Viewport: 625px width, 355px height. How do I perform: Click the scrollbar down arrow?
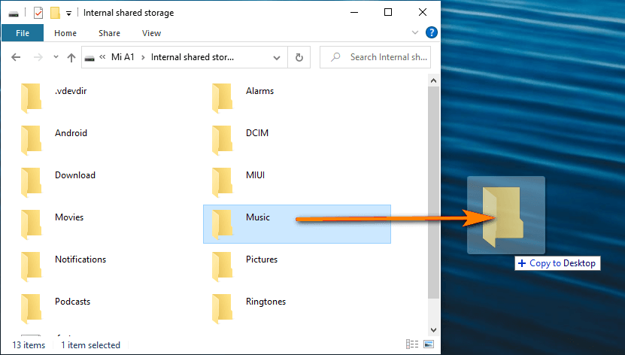[x=434, y=330]
